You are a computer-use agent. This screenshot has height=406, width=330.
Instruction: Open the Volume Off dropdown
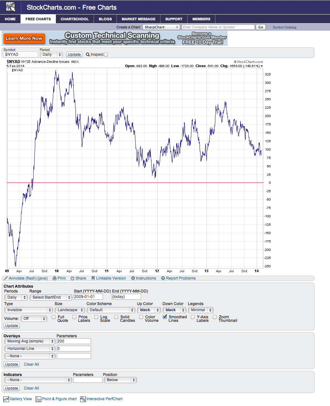[x=34, y=319]
